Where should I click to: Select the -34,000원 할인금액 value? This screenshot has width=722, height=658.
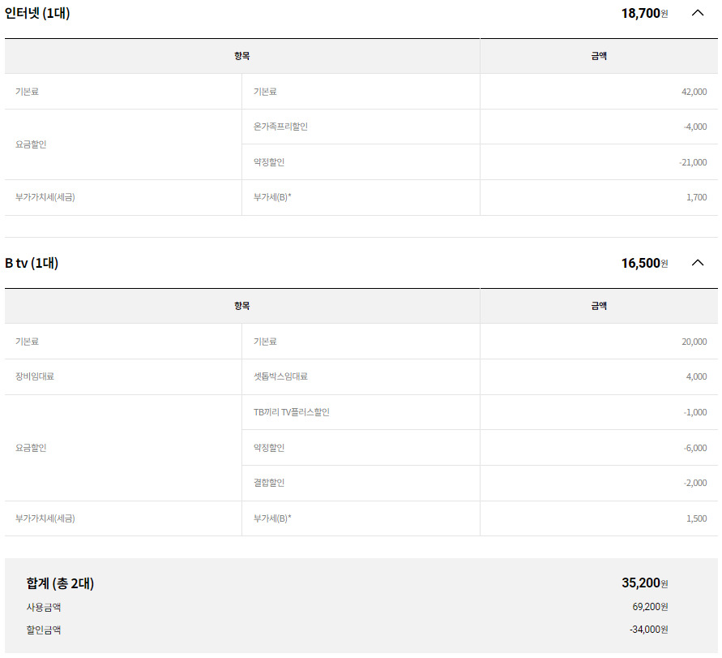(x=648, y=630)
